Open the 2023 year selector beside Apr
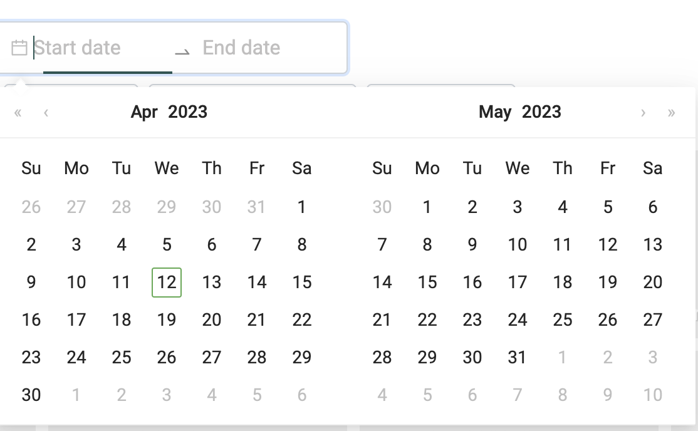The image size is (698, 431). pos(188,112)
